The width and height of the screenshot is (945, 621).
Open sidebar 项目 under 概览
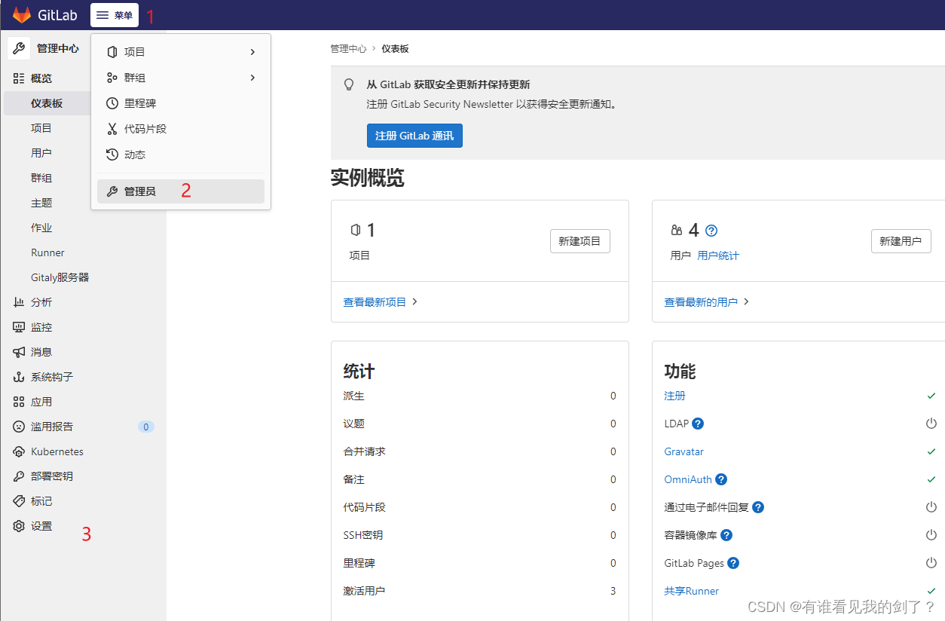tap(41, 128)
